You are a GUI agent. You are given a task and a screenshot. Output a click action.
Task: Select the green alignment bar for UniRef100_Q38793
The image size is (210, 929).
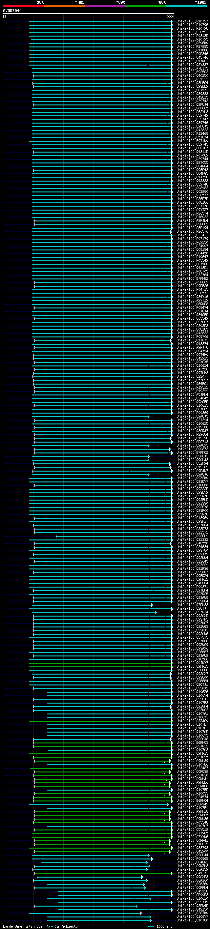pos(101,848)
